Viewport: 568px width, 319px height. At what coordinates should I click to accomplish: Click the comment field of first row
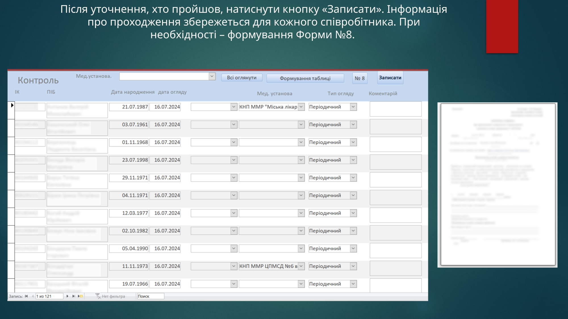pyautogui.click(x=396, y=109)
